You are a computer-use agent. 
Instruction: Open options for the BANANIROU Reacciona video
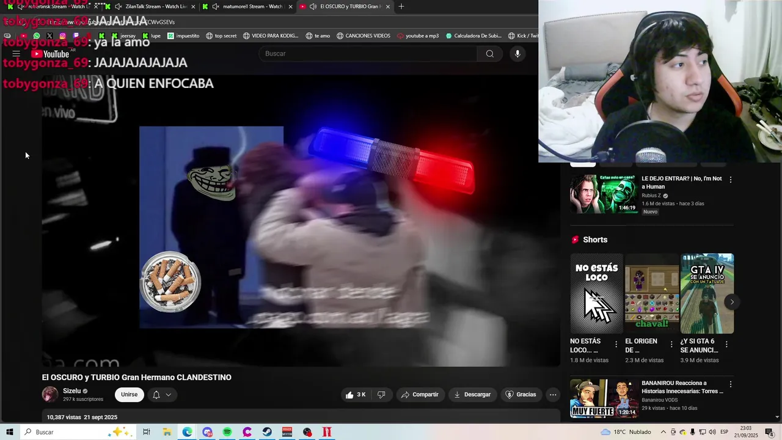(731, 384)
